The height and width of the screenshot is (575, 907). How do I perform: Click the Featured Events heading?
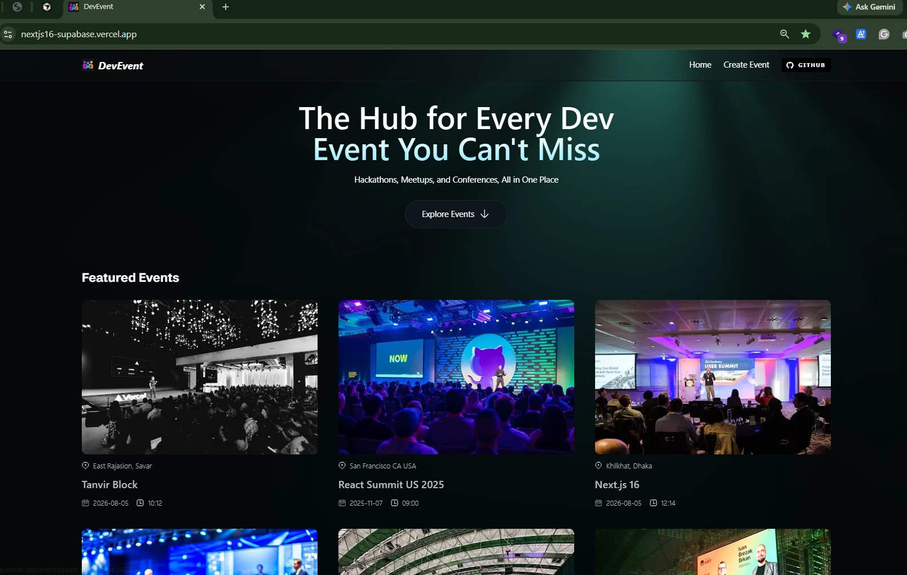click(130, 277)
